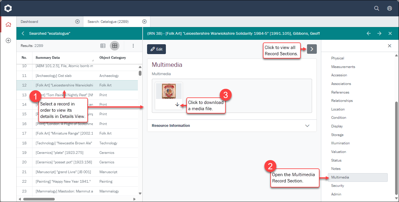Click the Home icon in left sidebar

click(x=8, y=24)
